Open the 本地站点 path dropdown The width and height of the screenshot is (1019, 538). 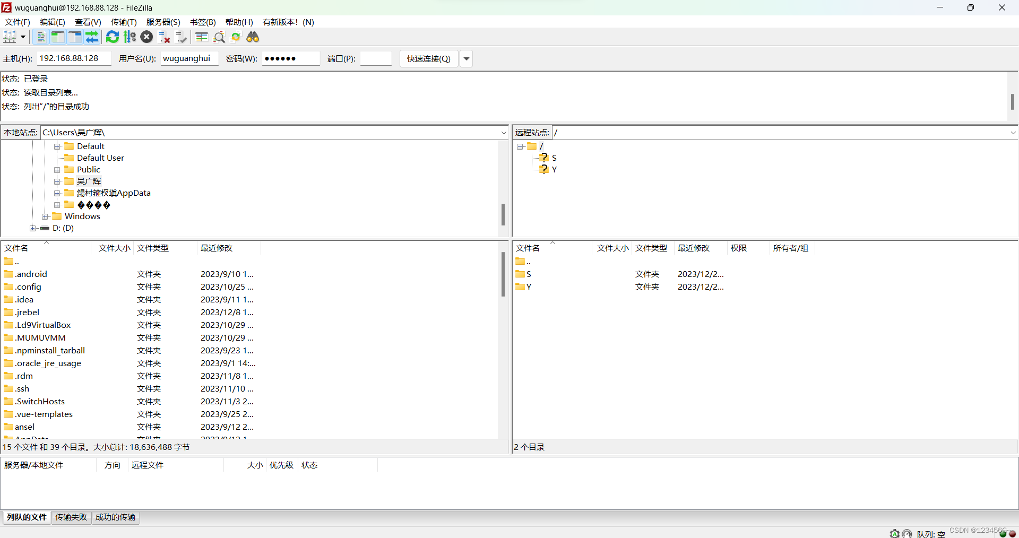(504, 133)
